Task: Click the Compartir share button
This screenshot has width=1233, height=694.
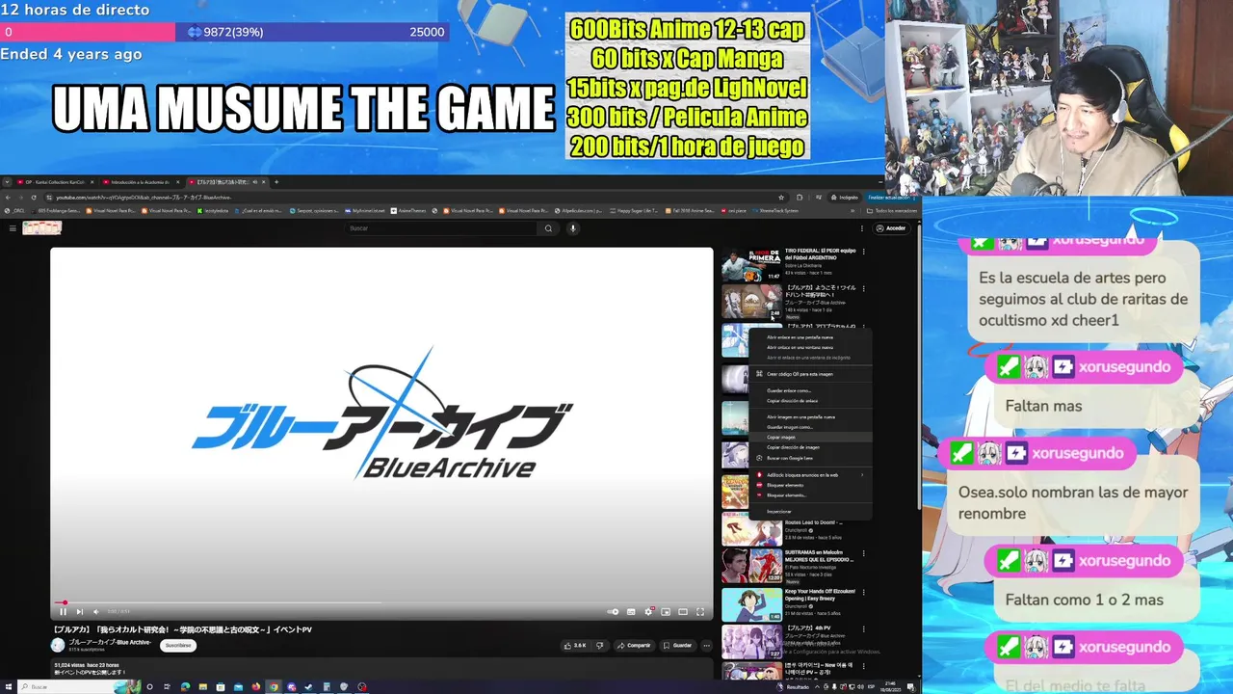Action: (x=634, y=646)
